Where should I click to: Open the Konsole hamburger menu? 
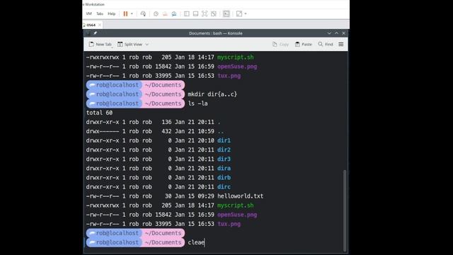[x=341, y=45]
